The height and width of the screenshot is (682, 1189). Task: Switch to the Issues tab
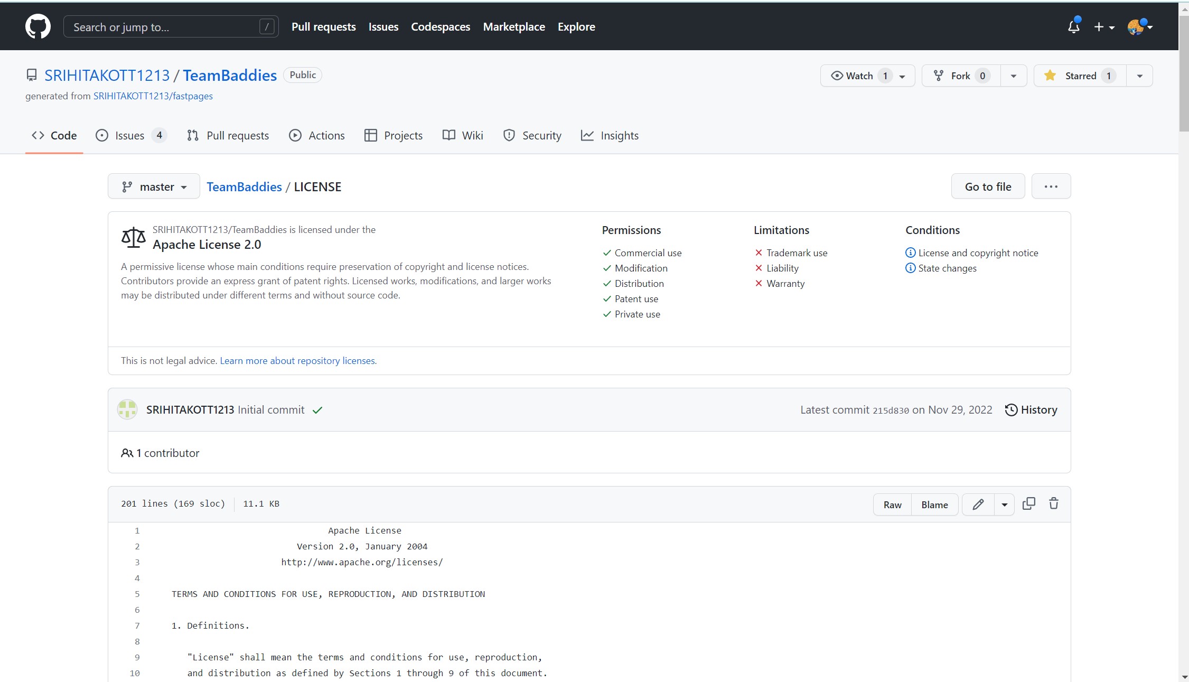(131, 135)
